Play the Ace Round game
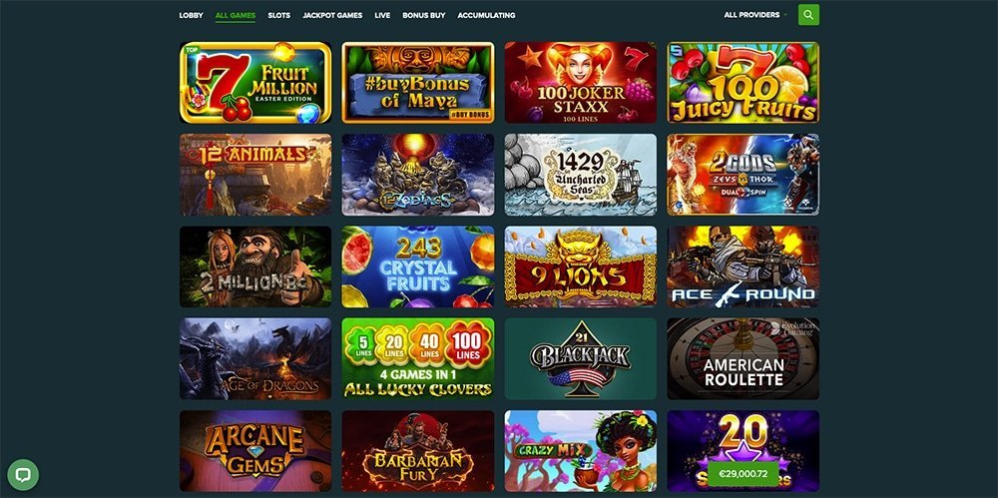998x498 pixels. (x=743, y=266)
